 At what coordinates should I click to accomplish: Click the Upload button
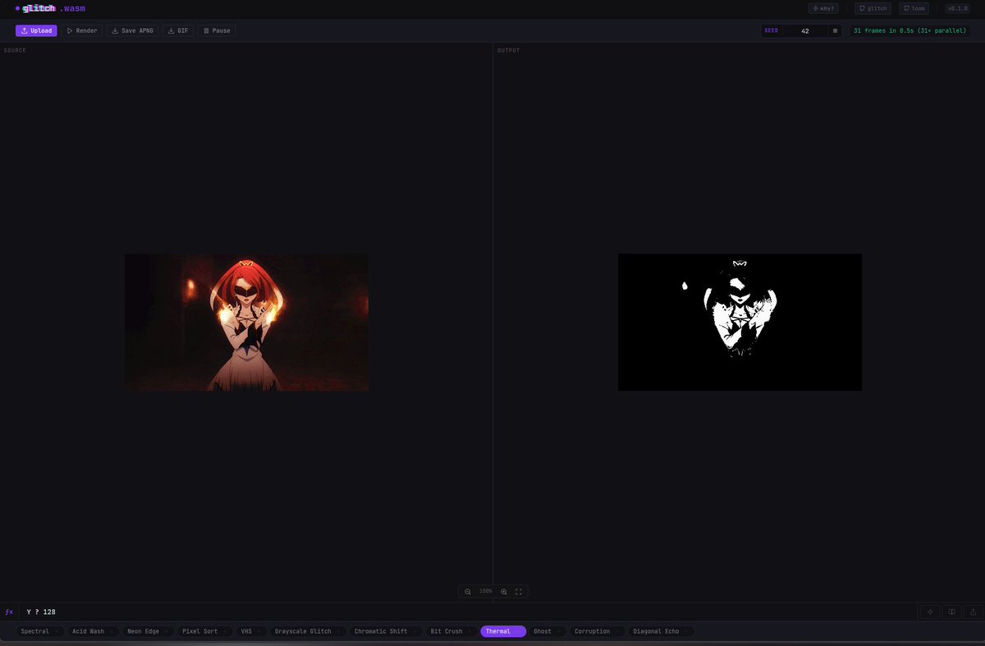coord(36,30)
